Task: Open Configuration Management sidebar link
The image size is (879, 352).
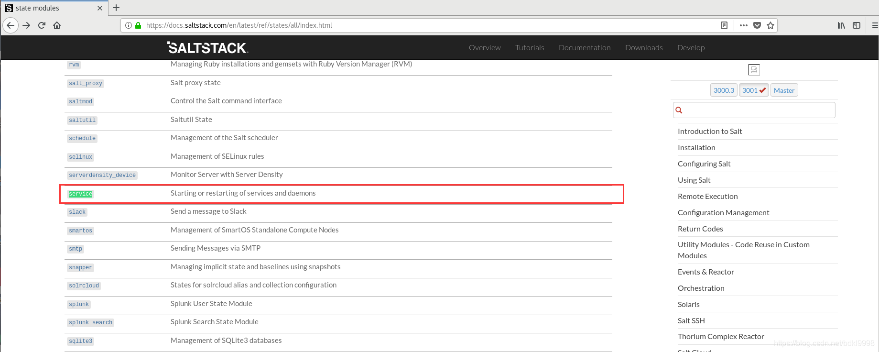Action: 723,212
